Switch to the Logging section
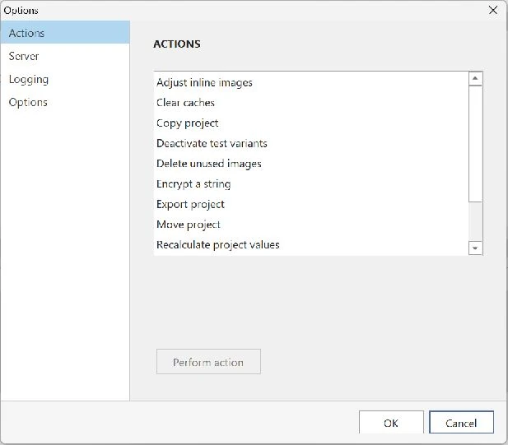508x445 pixels. [65, 79]
